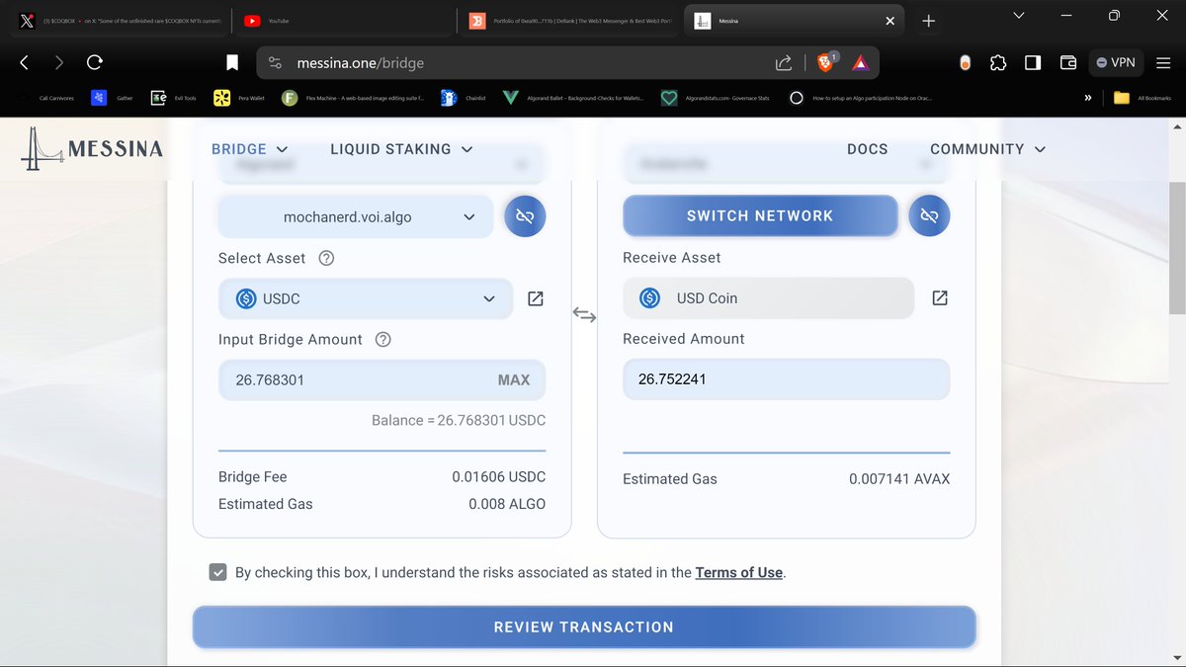Screen dimensions: 1186x667
Task: Click the Review Transaction button
Action: tap(584, 626)
